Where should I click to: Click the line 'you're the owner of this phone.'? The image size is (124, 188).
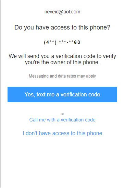point(62,62)
